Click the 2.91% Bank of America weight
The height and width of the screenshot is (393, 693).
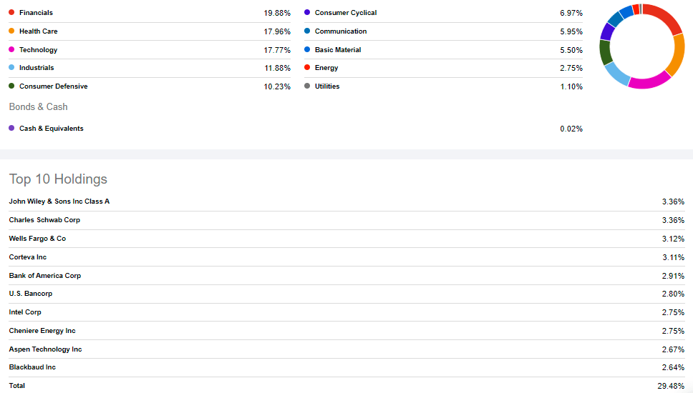coord(673,276)
